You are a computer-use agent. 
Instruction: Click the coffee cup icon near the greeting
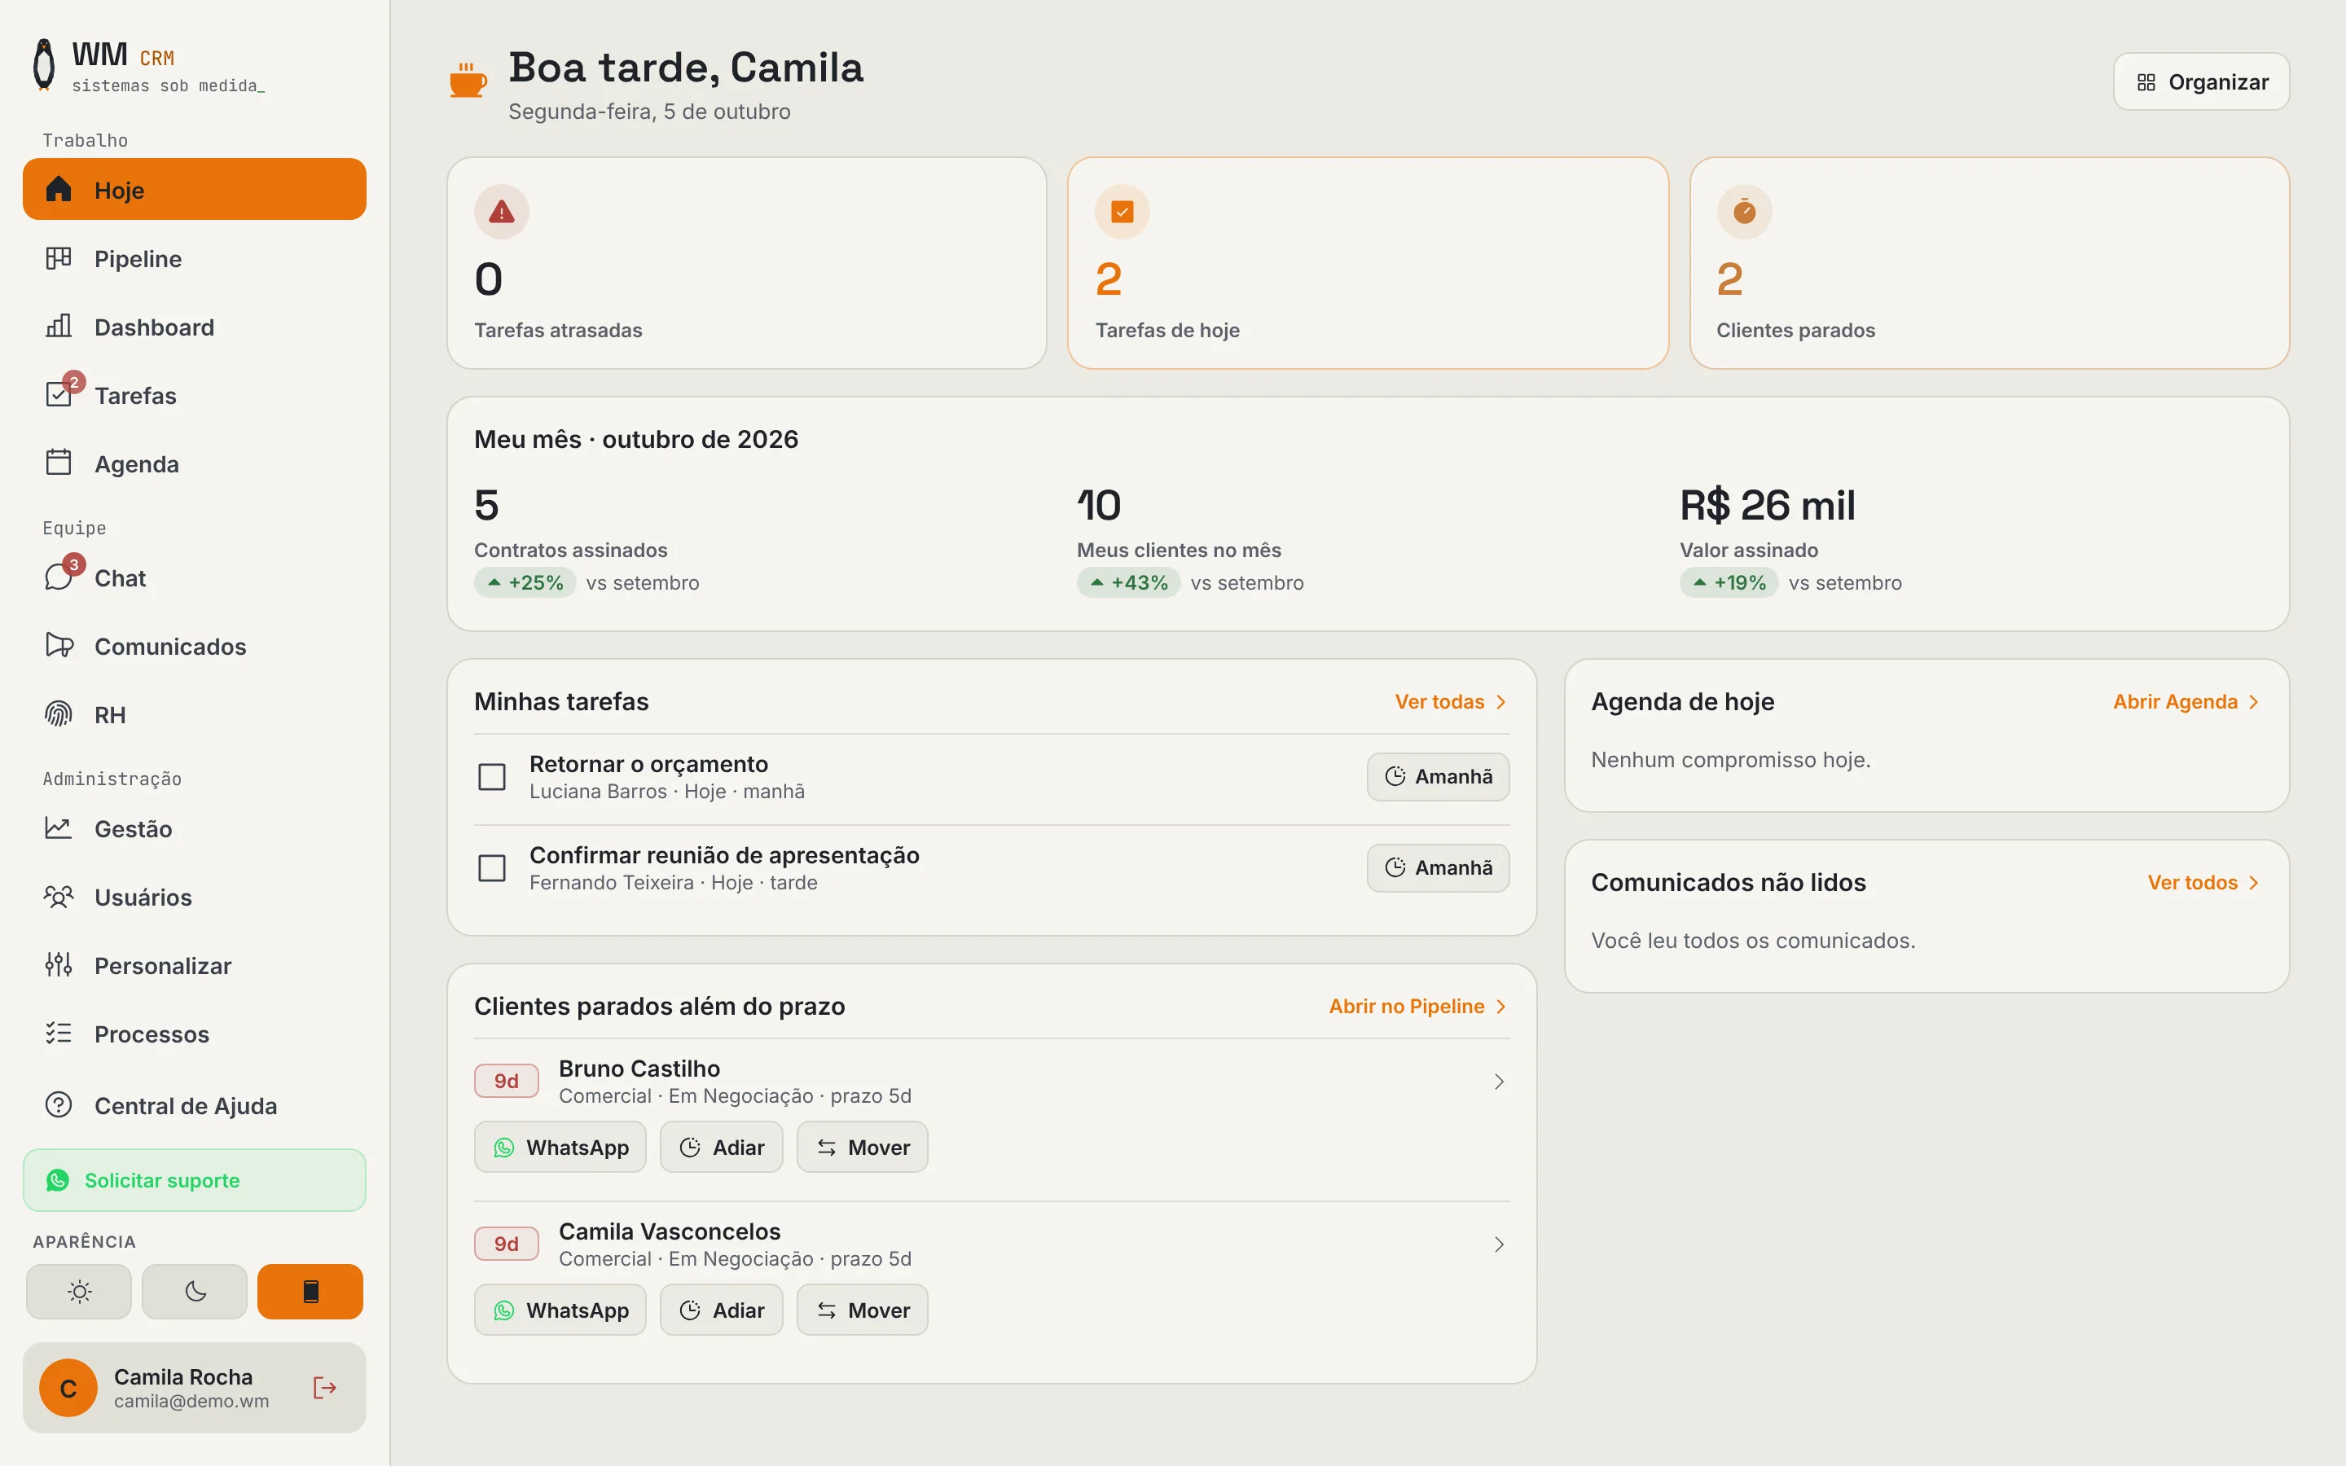click(468, 81)
